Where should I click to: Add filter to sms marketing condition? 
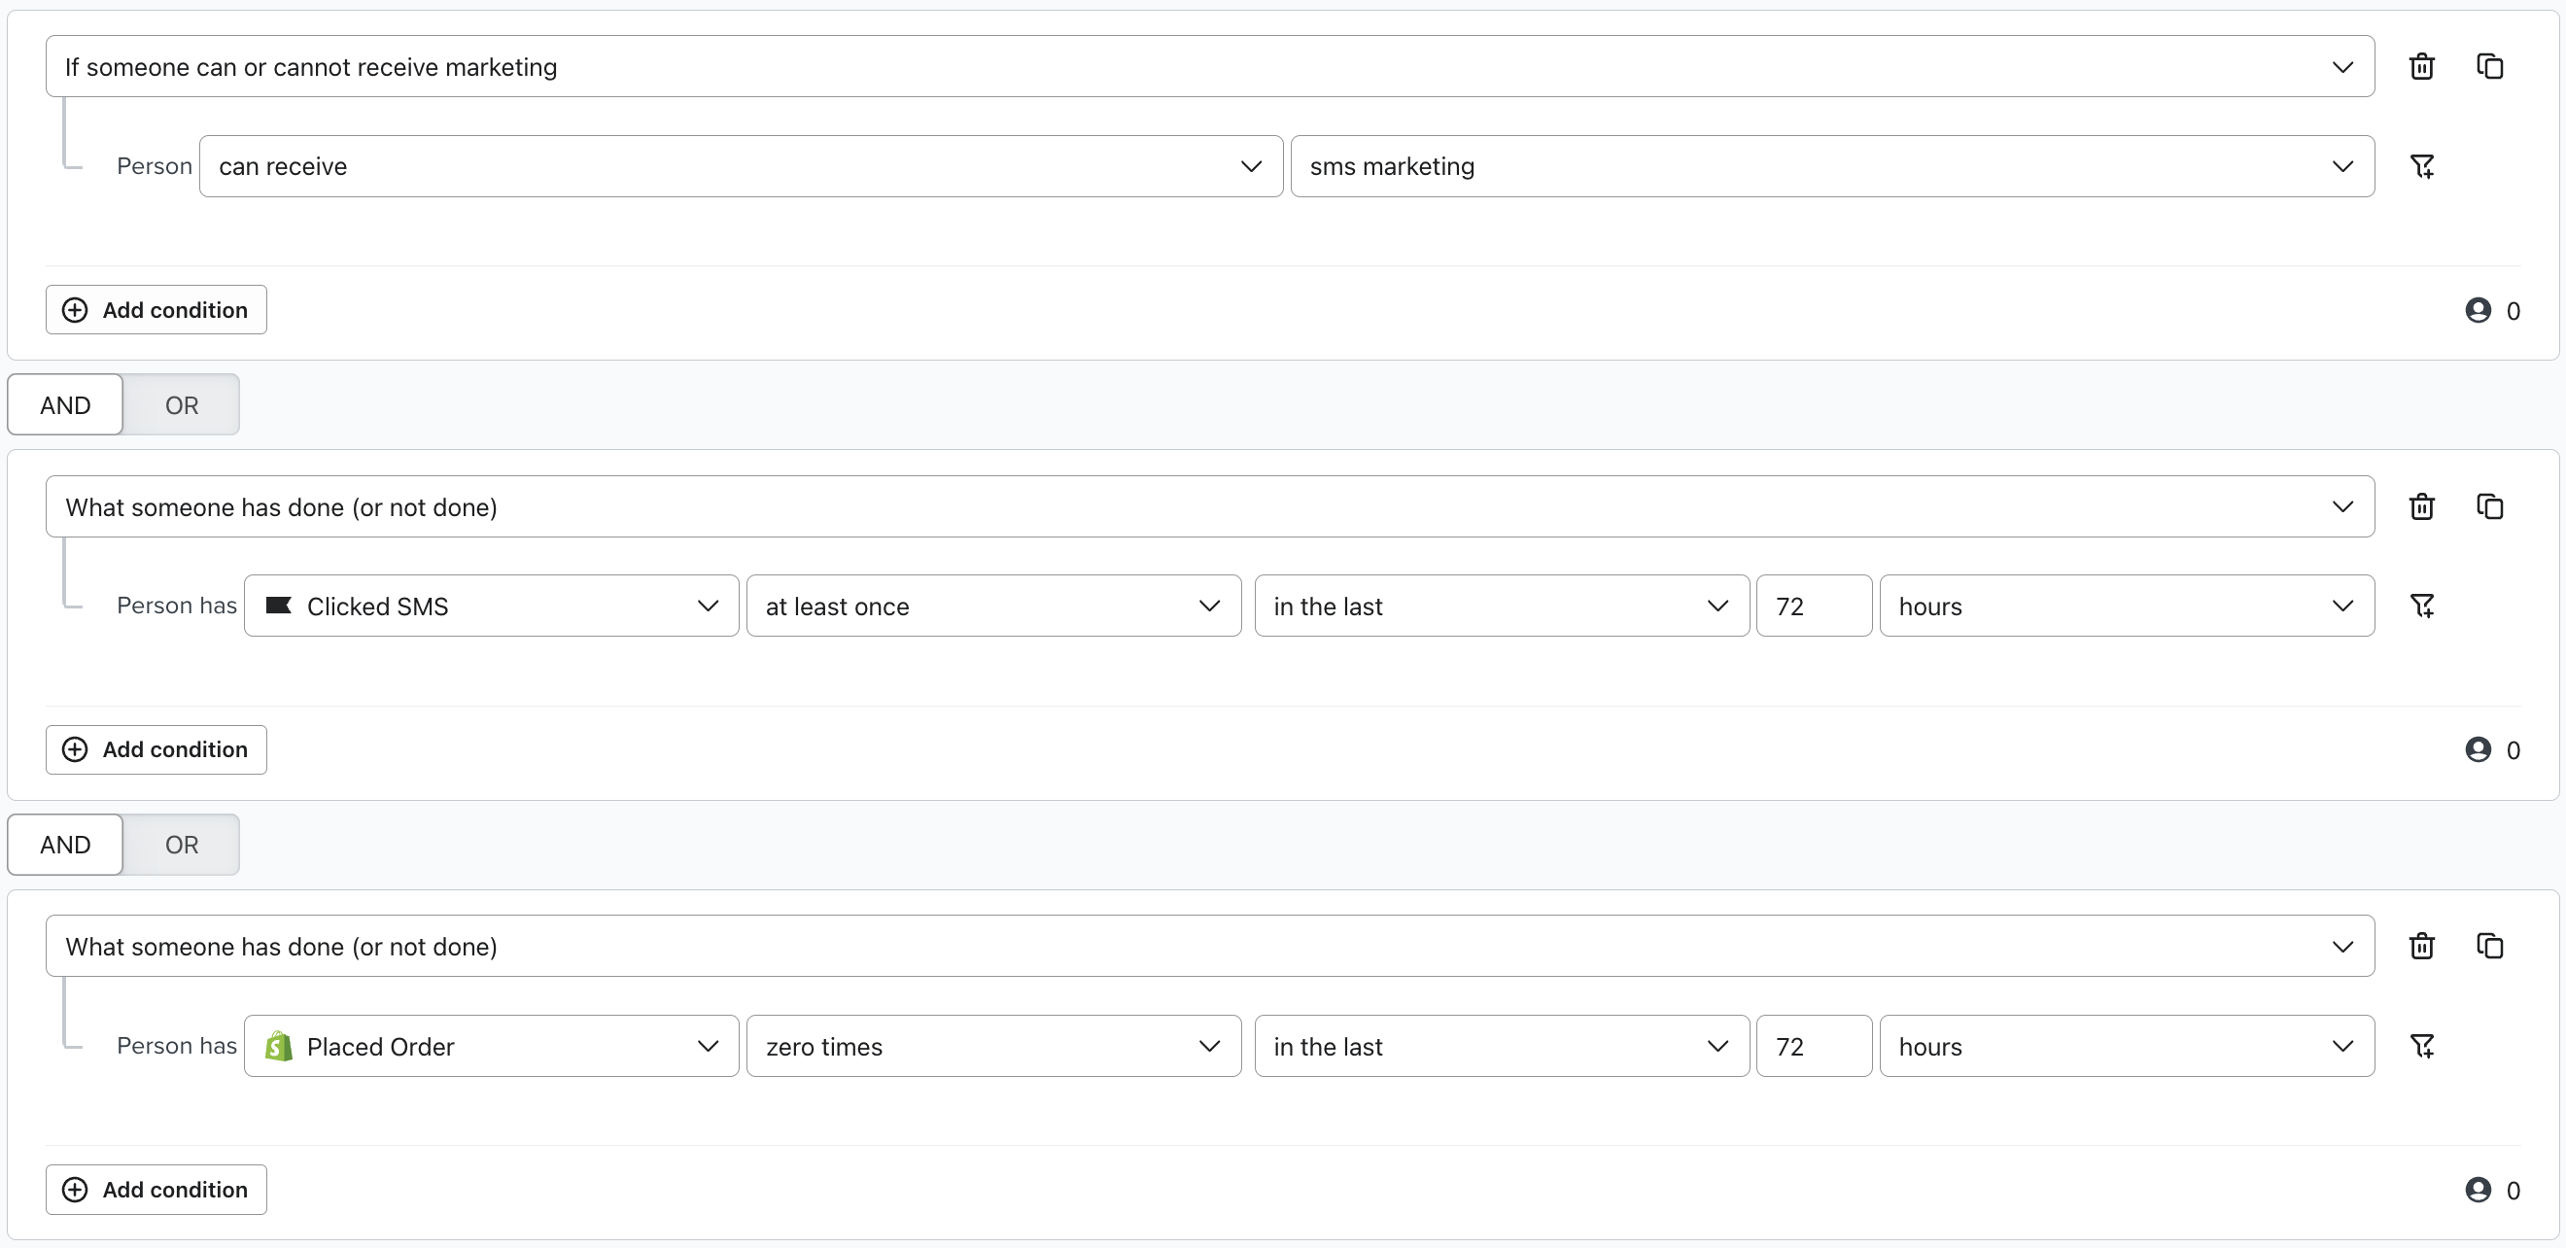click(2421, 166)
